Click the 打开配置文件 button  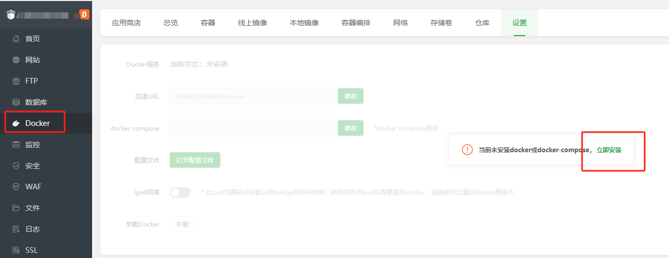[195, 160]
